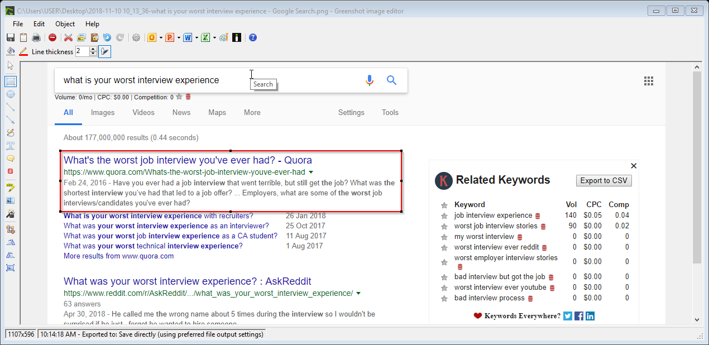Pick the Add textbox tool
This screenshot has height=345, width=709.
10,146
